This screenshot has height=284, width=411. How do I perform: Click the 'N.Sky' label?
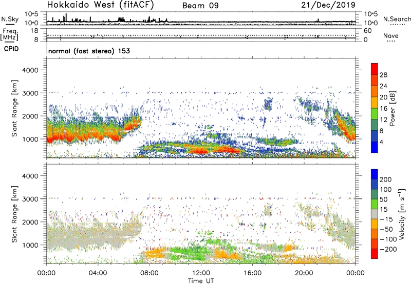pos(10,19)
